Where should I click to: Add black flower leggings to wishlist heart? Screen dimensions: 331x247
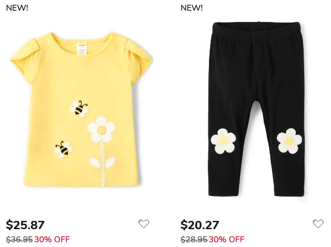point(318,224)
